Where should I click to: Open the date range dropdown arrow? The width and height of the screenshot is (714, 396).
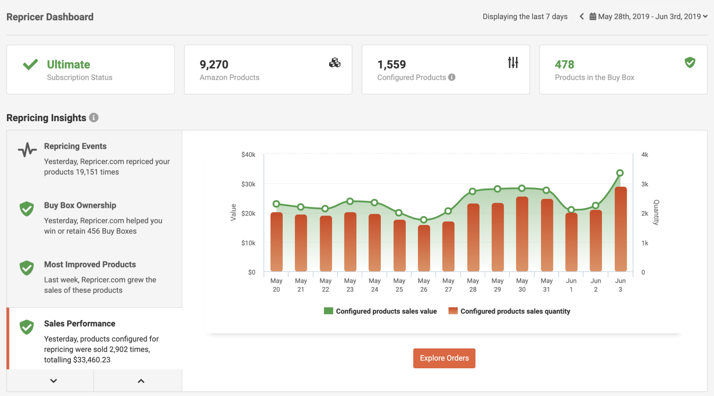tap(705, 16)
